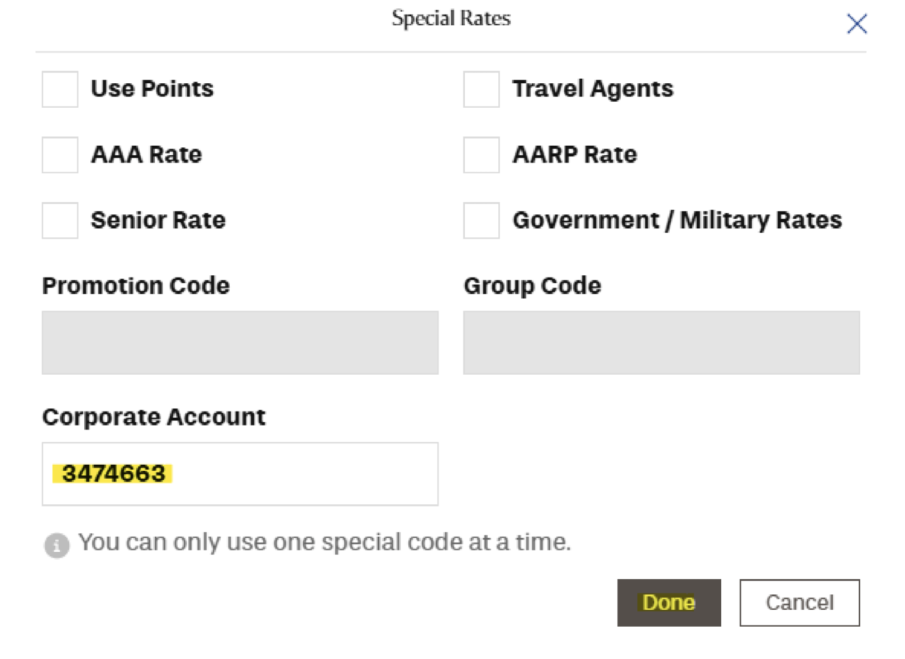Enable Government / Military Rates checkbox
Viewport: 905px width, 659px height.
coord(481,221)
